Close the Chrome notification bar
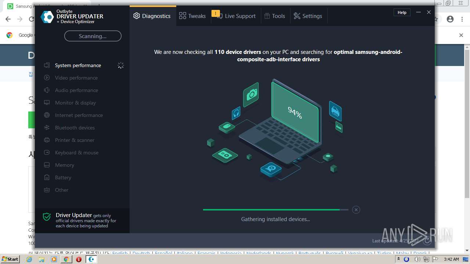470x264 pixels. point(461,35)
